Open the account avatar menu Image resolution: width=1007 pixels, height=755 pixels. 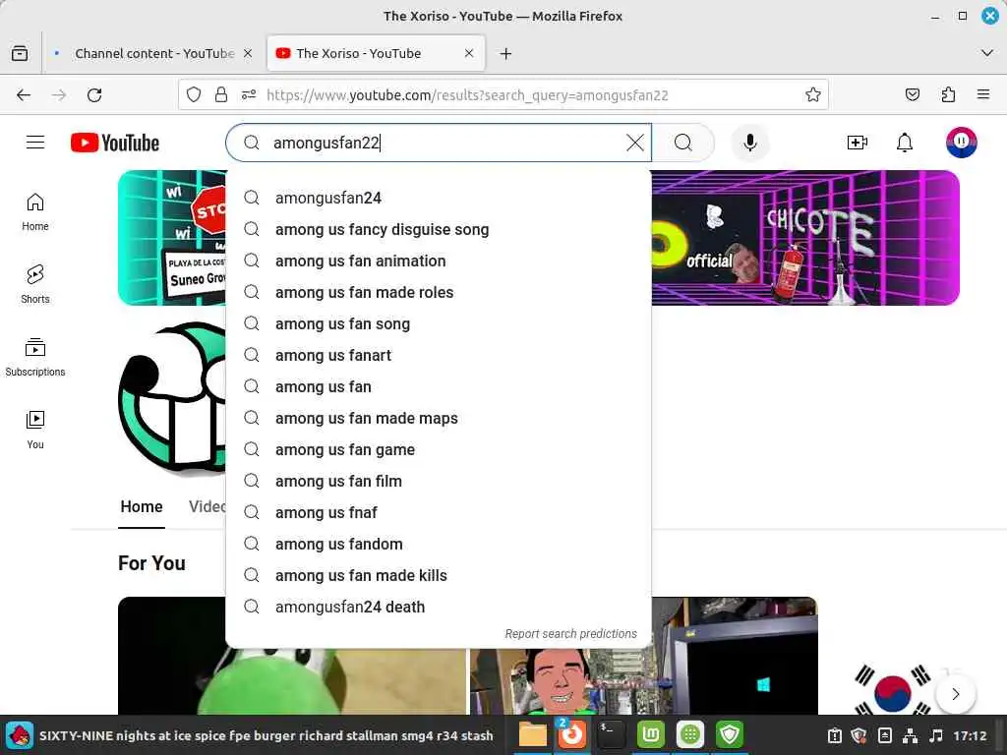pos(961,143)
